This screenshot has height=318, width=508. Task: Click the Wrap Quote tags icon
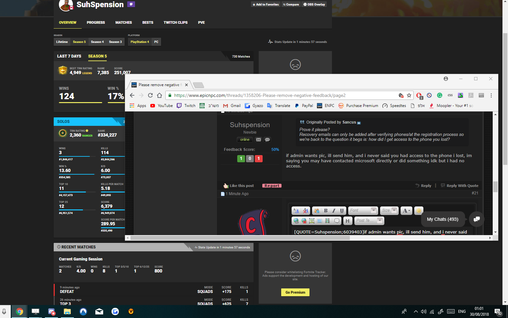pyautogui.click(x=336, y=221)
